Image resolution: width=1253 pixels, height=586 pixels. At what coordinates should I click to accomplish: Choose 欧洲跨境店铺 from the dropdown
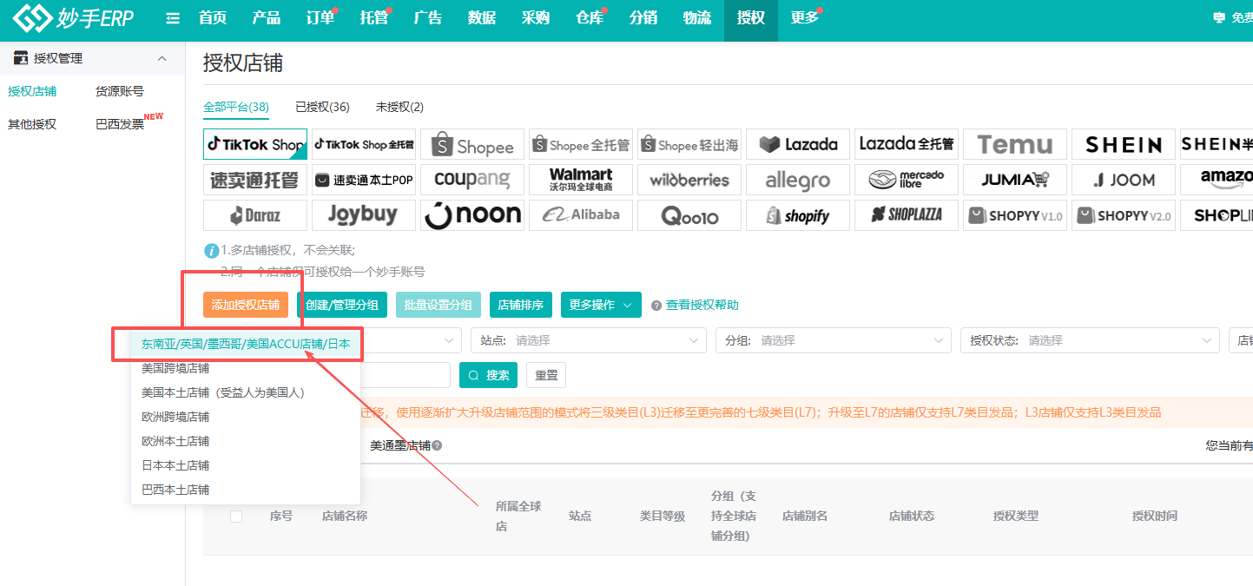pos(246,417)
